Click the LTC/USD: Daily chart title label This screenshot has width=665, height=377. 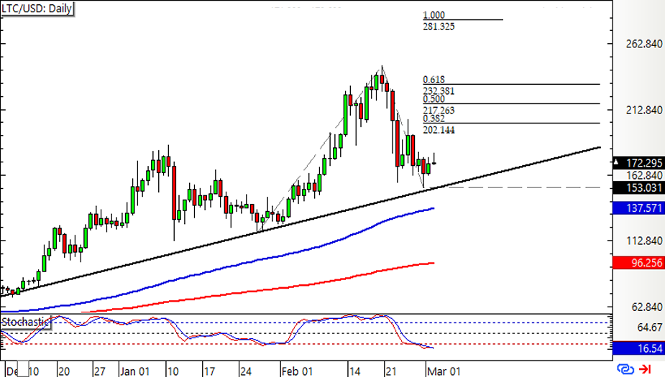pos(37,9)
